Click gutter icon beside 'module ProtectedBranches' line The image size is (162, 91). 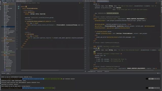pyautogui.click(x=18, y=8)
